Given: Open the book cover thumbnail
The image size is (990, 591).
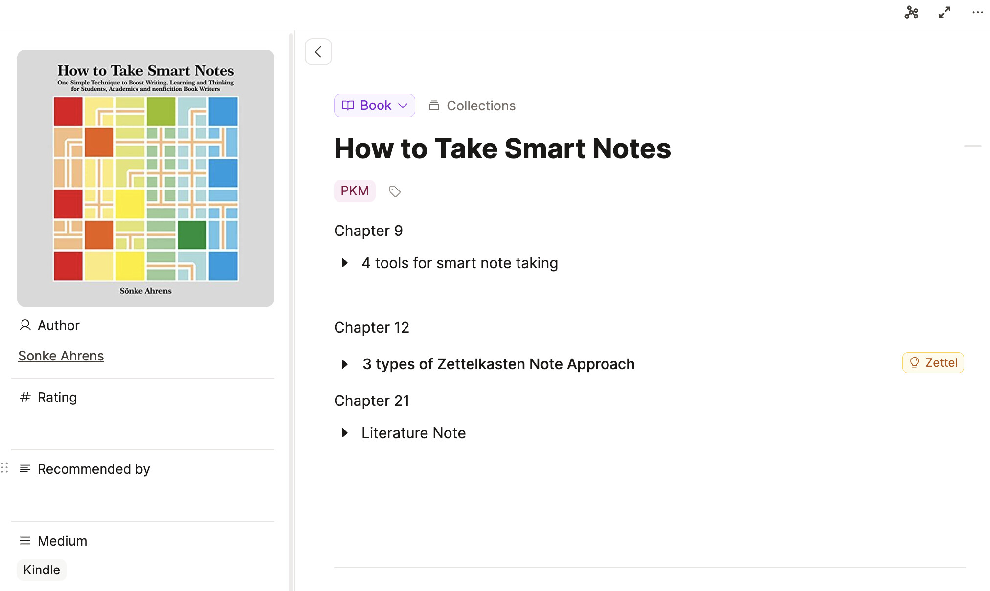Looking at the screenshot, I should click(146, 178).
